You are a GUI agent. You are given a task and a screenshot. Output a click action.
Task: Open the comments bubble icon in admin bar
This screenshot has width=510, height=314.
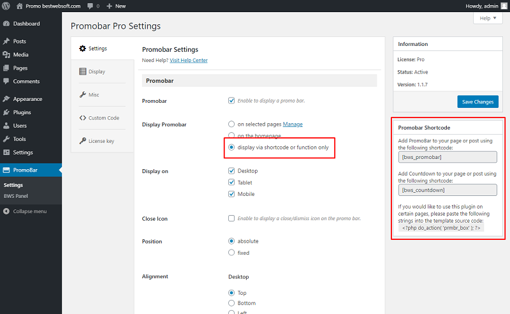point(90,6)
